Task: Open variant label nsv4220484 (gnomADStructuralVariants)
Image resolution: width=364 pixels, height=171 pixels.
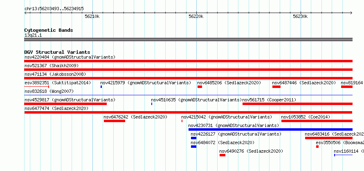Action: [70, 57]
